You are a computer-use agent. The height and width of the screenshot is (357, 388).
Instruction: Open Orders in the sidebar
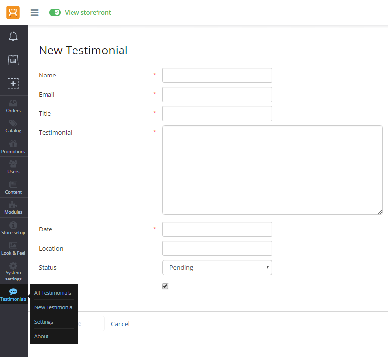click(13, 106)
